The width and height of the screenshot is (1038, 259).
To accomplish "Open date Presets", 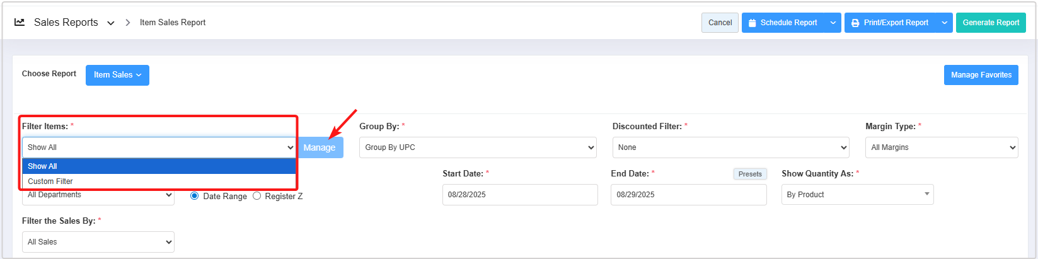I will pos(749,174).
